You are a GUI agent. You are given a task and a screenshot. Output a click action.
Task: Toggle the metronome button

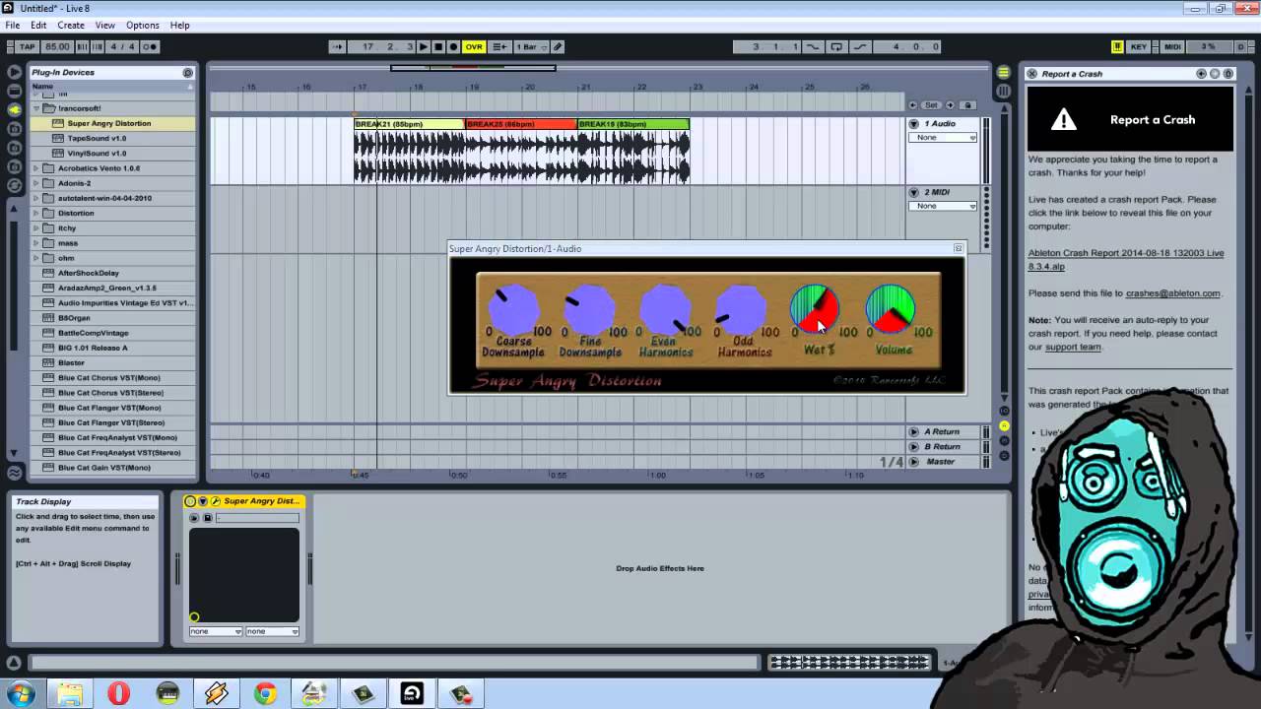click(150, 46)
